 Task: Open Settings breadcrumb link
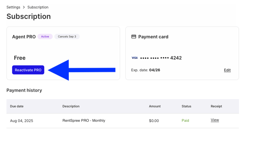[x=13, y=7]
